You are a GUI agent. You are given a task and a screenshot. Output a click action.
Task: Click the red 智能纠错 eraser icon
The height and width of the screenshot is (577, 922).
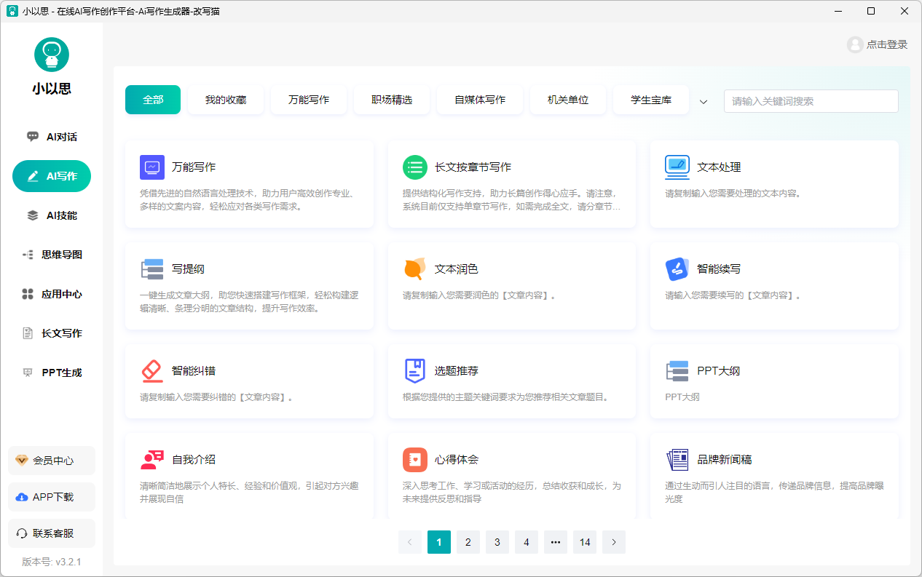152,371
